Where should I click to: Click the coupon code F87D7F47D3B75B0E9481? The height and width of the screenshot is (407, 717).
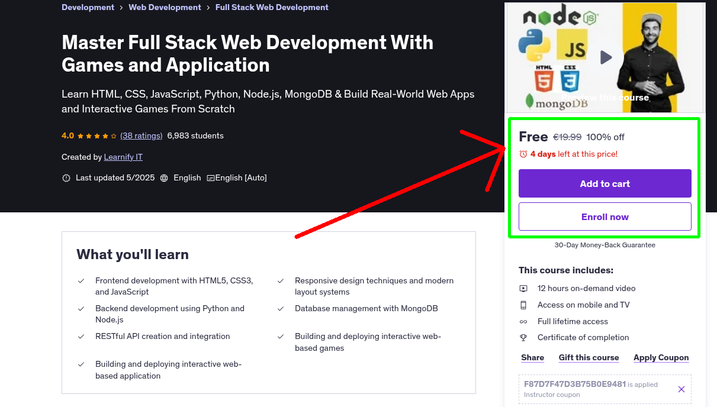575,384
